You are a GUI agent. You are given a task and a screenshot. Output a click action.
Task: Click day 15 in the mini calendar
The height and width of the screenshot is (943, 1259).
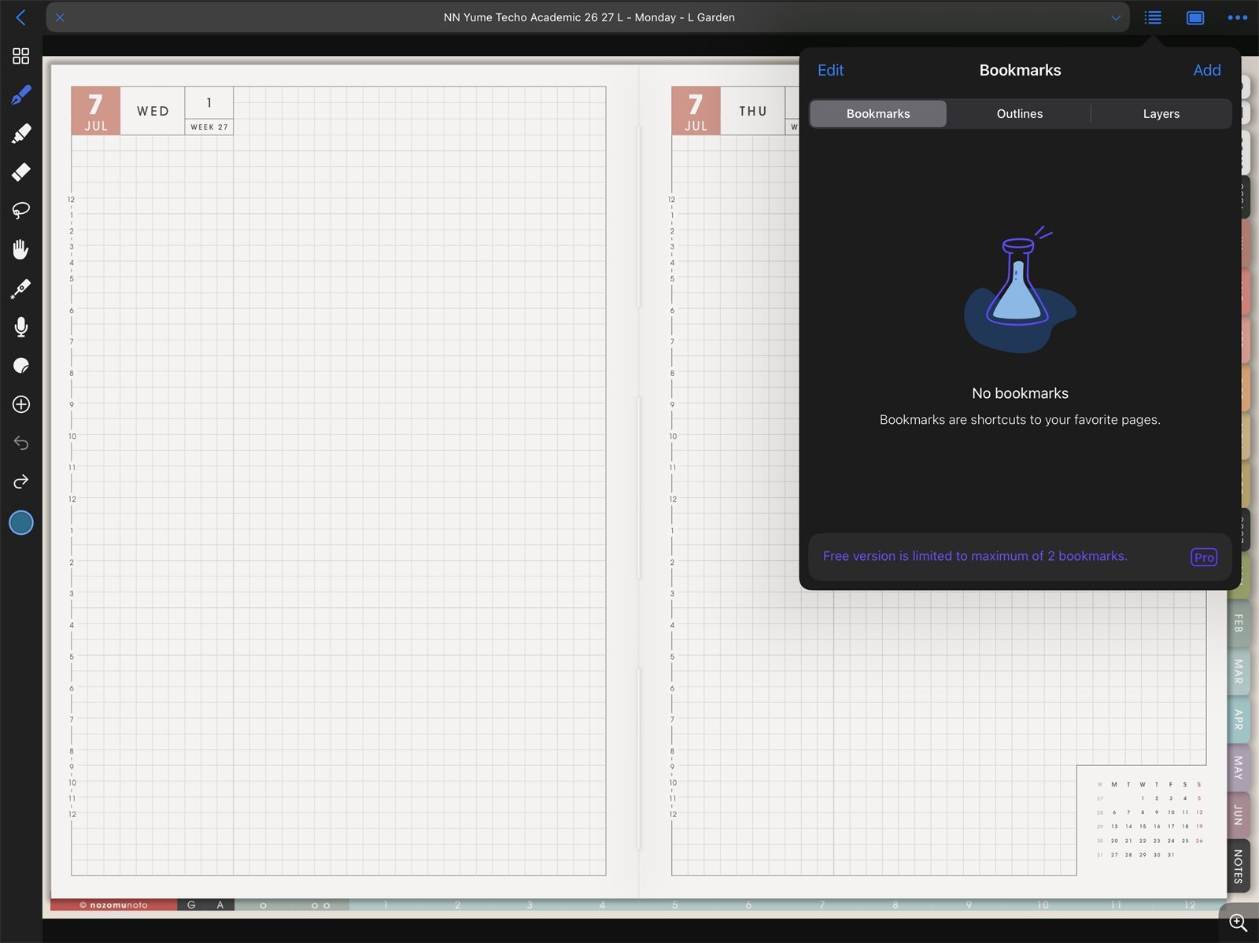[x=1143, y=827]
